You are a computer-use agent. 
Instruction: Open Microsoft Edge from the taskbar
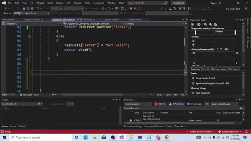85,137
